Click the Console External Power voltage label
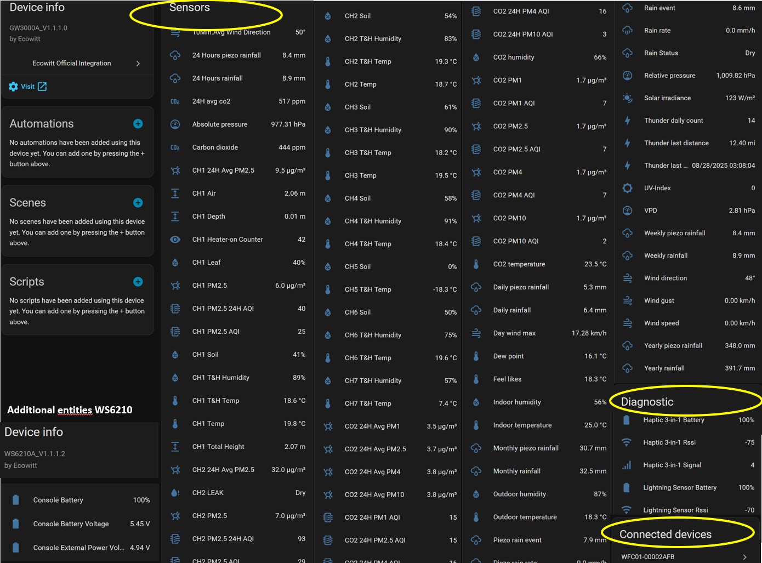Viewport: 762px width, 563px height. click(78, 548)
